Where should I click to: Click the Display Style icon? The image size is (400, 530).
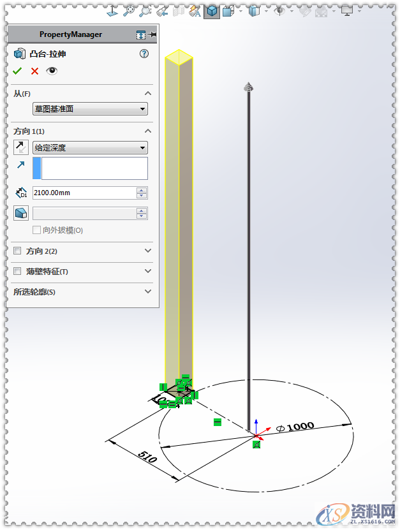click(x=254, y=11)
